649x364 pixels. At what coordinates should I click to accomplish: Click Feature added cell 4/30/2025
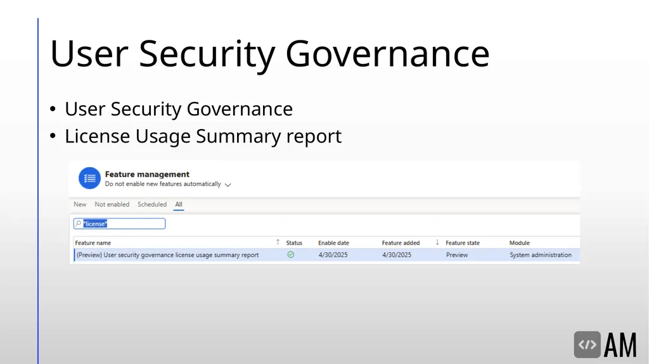tap(397, 254)
